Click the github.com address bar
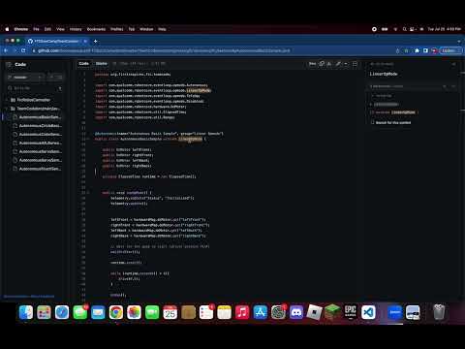Screen dimensions: 465x349 [x=206, y=50]
